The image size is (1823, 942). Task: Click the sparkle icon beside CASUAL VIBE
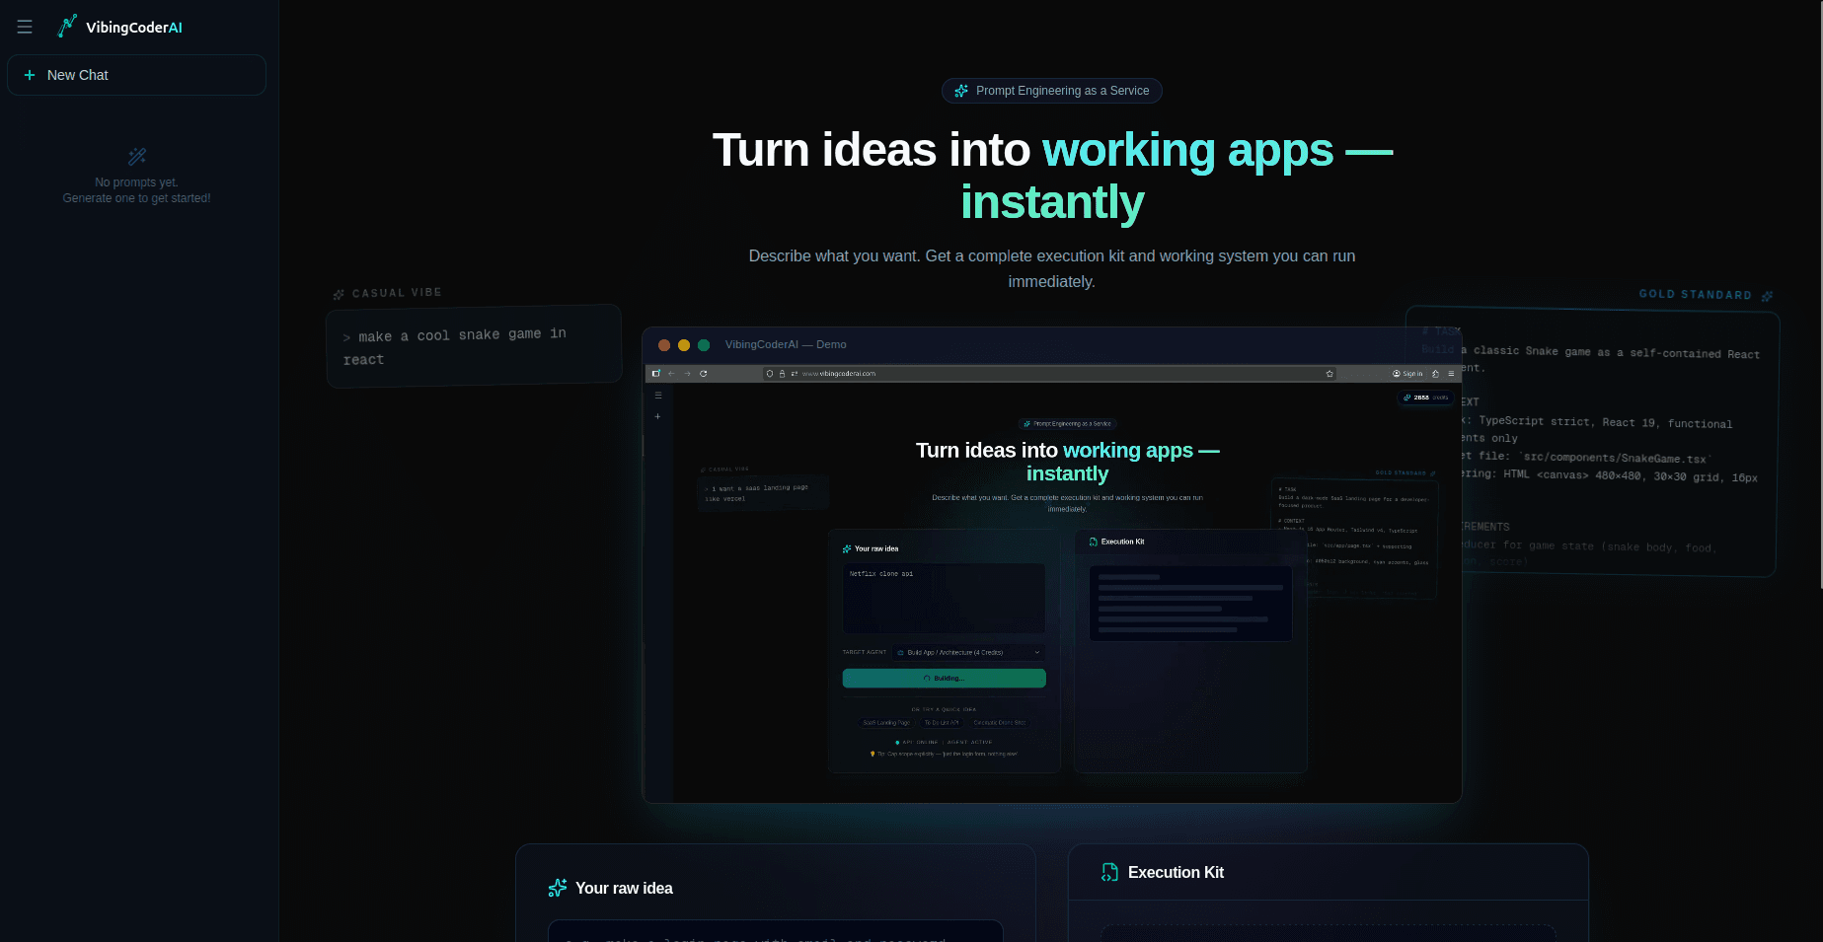[x=339, y=294]
